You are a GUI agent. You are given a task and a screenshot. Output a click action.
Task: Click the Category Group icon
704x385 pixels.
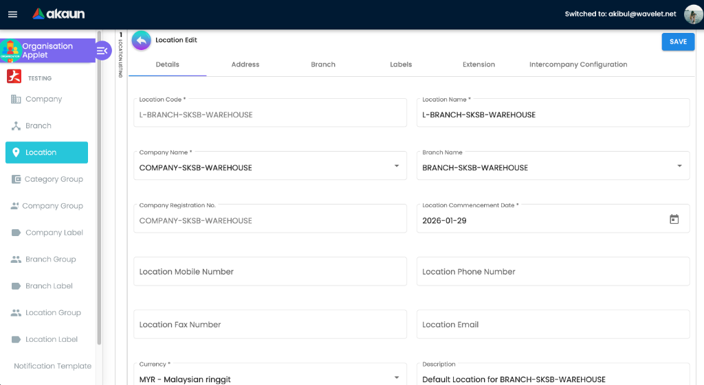[x=16, y=179]
